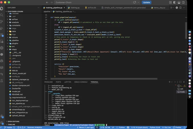Create a new terminal with plus icon
Viewport: 193px width, 129px height.
coord(169,82)
